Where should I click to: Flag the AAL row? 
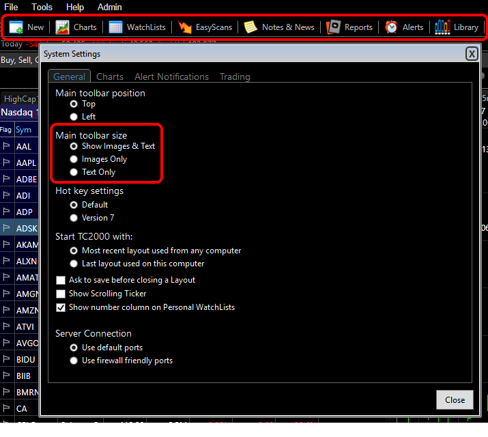point(7,146)
